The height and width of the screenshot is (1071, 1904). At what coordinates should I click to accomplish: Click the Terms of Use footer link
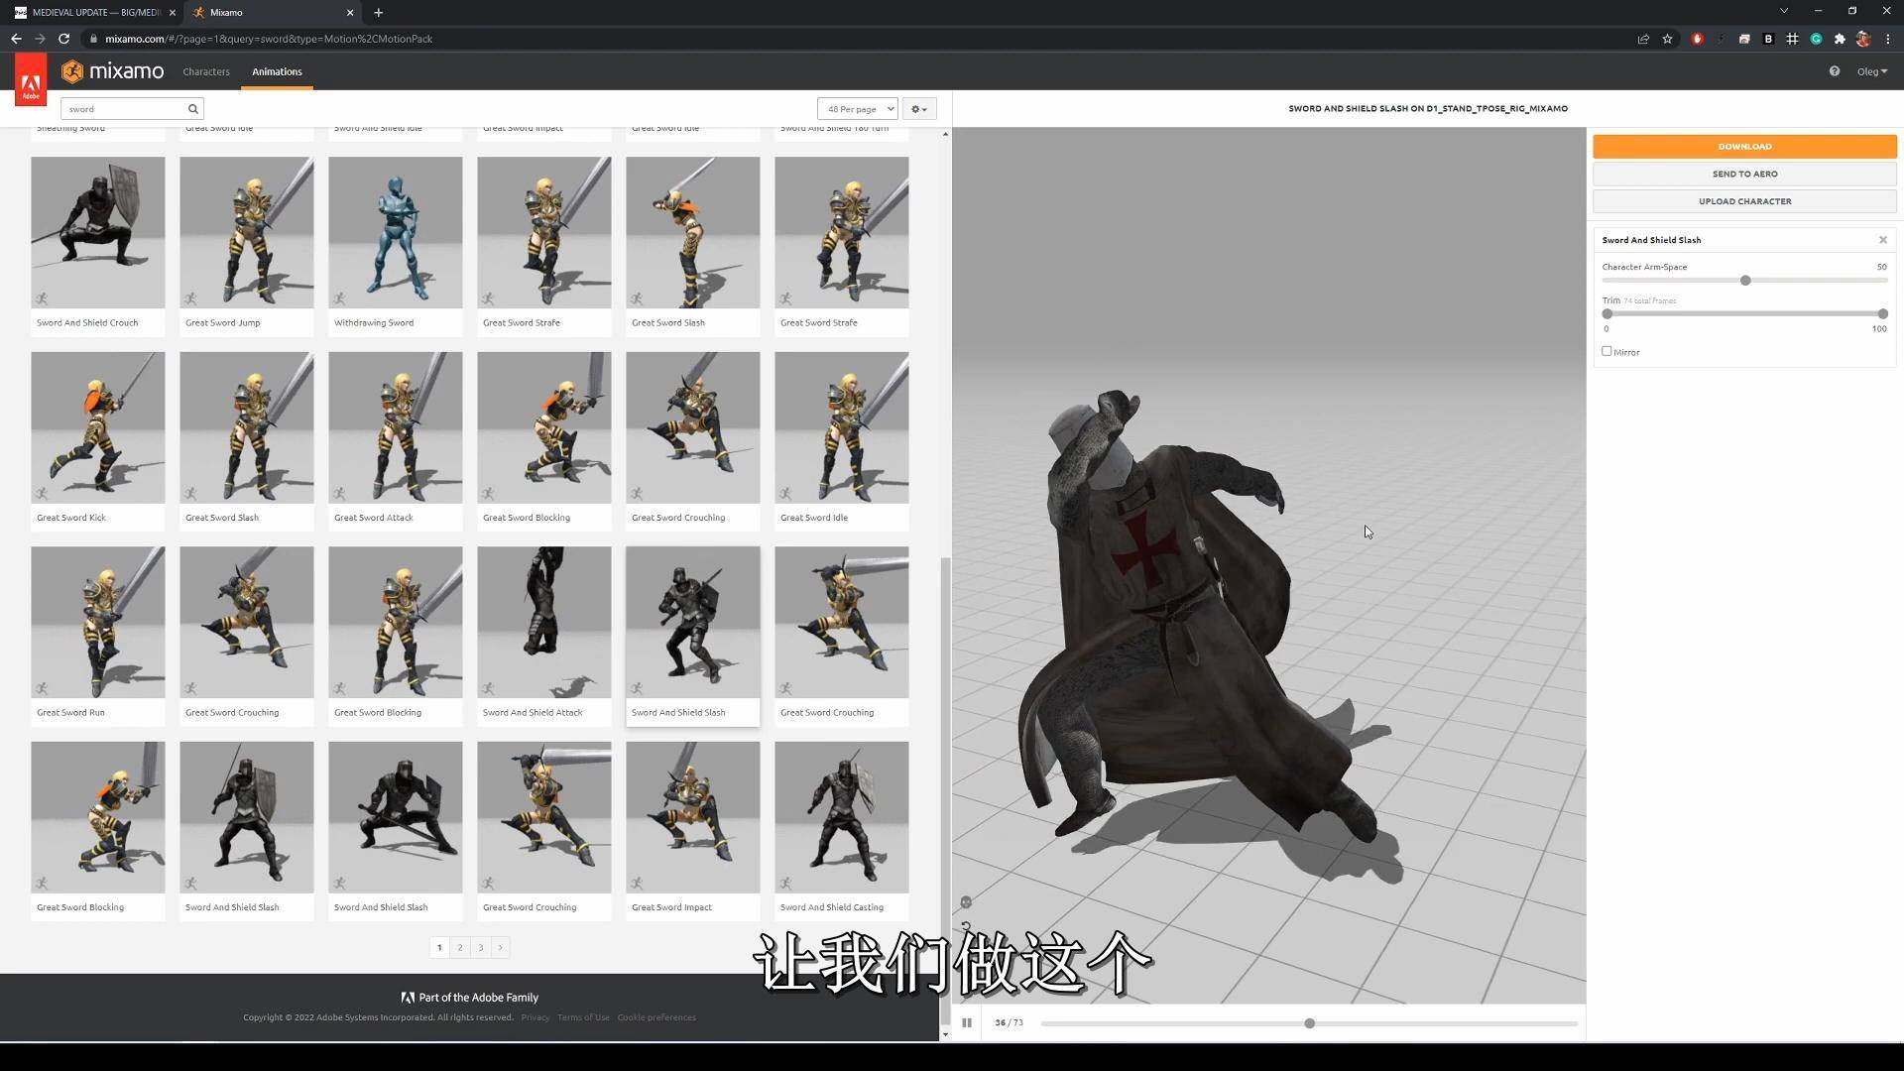click(x=583, y=1017)
